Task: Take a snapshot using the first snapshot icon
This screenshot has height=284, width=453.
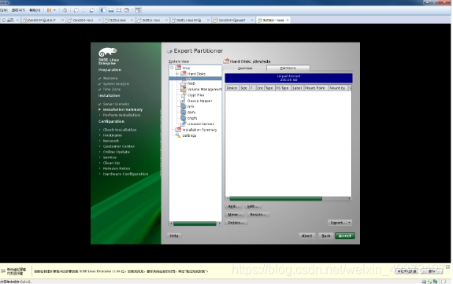Action: (76, 10)
